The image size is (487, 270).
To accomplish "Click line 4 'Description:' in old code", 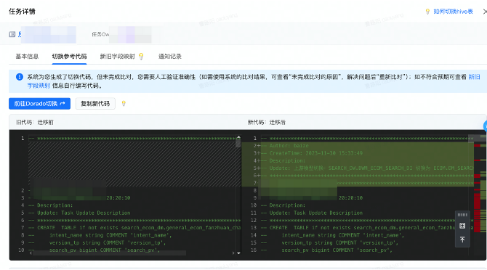I will pos(55,205).
